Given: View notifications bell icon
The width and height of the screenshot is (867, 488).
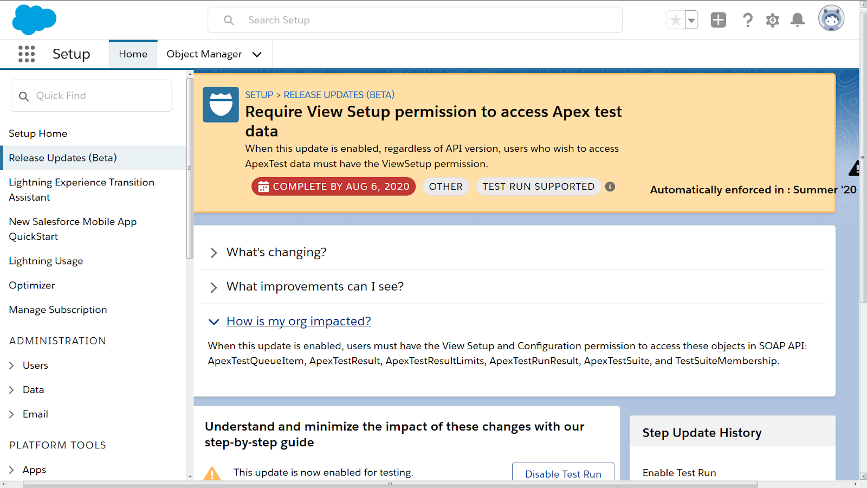Looking at the screenshot, I should point(797,20).
